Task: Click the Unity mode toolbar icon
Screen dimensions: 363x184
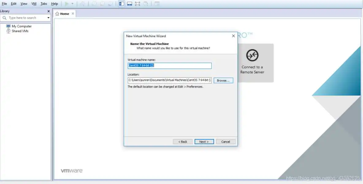Action: 146,4
